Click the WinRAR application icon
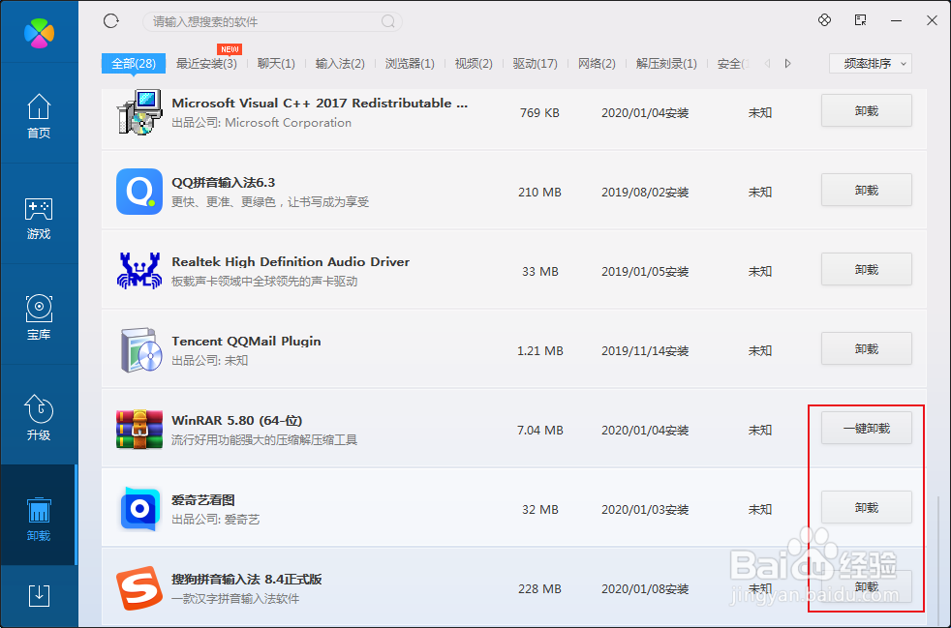 point(138,430)
